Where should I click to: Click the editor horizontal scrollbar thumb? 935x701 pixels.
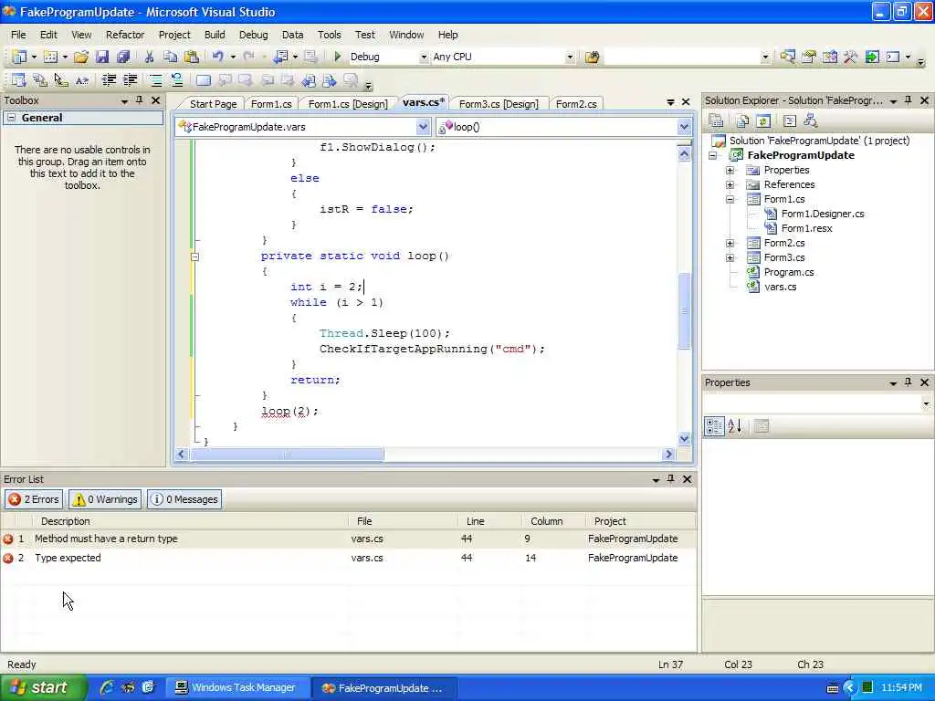[286, 455]
